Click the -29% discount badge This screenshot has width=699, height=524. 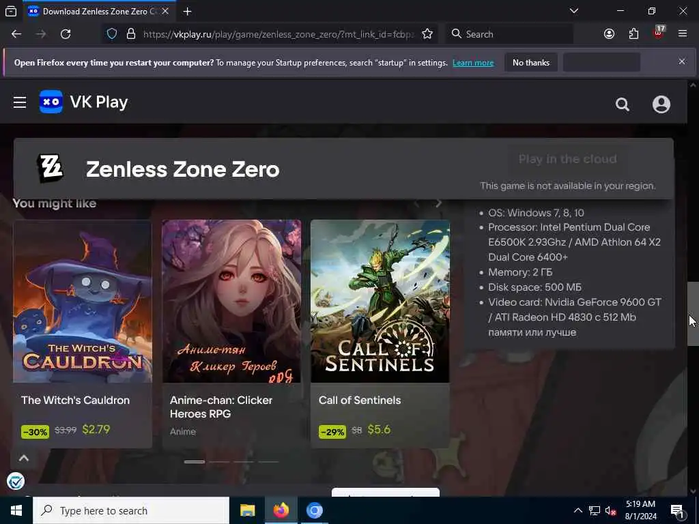(332, 432)
